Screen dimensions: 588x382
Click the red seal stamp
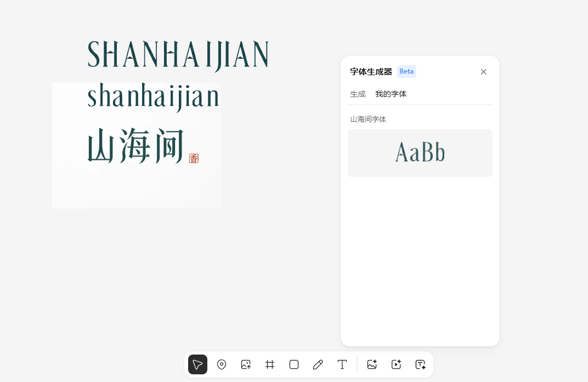(194, 158)
